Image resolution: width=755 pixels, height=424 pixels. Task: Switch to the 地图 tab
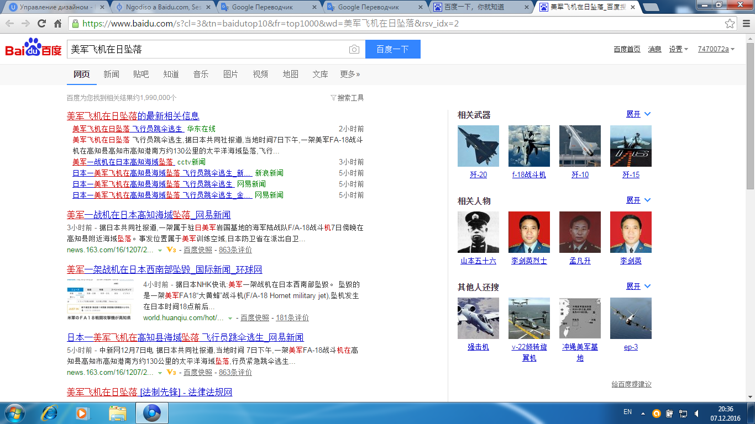290,74
